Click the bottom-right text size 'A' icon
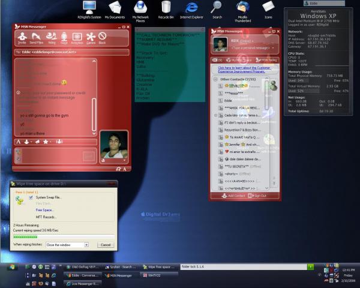The image size is (360, 288). pyautogui.click(x=124, y=169)
